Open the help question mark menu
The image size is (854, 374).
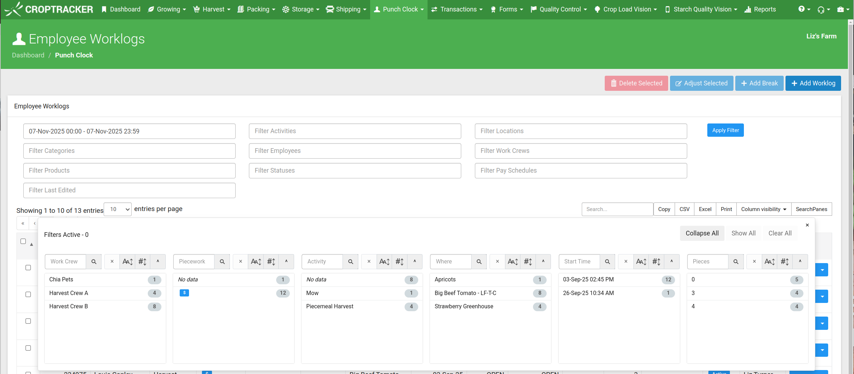[x=804, y=9]
